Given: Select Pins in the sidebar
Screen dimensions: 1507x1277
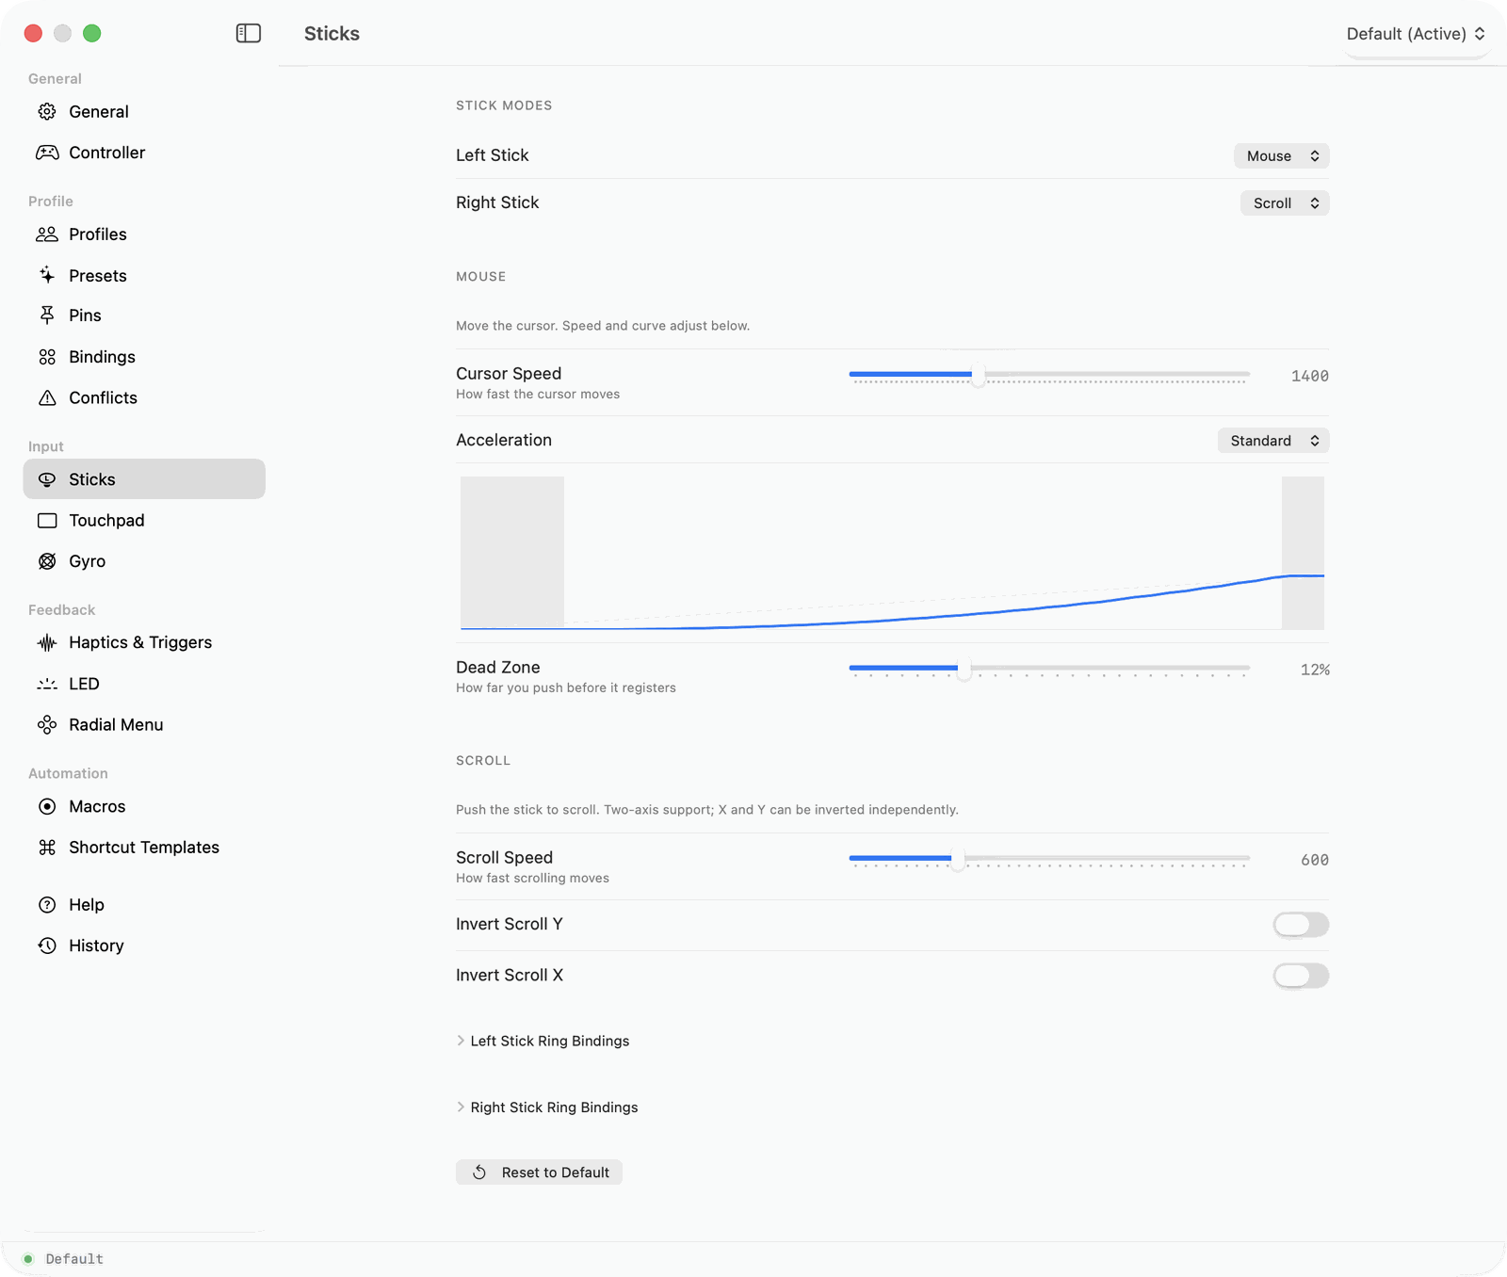Looking at the screenshot, I should coord(144,315).
